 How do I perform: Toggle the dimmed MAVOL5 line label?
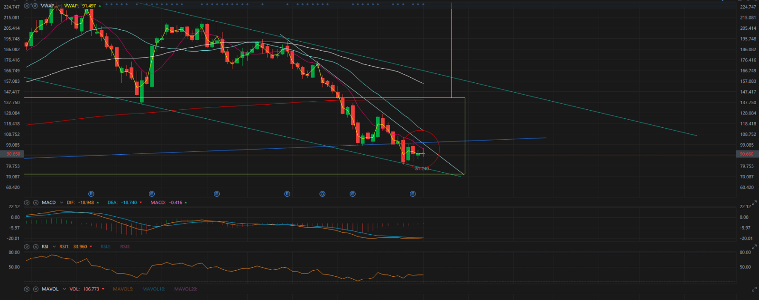coord(123,289)
